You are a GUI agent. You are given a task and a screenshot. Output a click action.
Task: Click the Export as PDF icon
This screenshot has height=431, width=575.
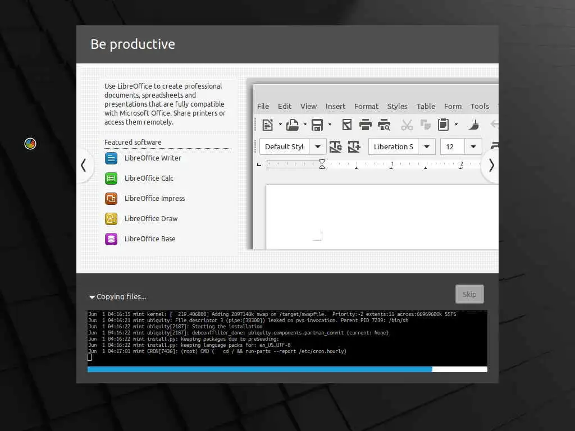tap(347, 125)
